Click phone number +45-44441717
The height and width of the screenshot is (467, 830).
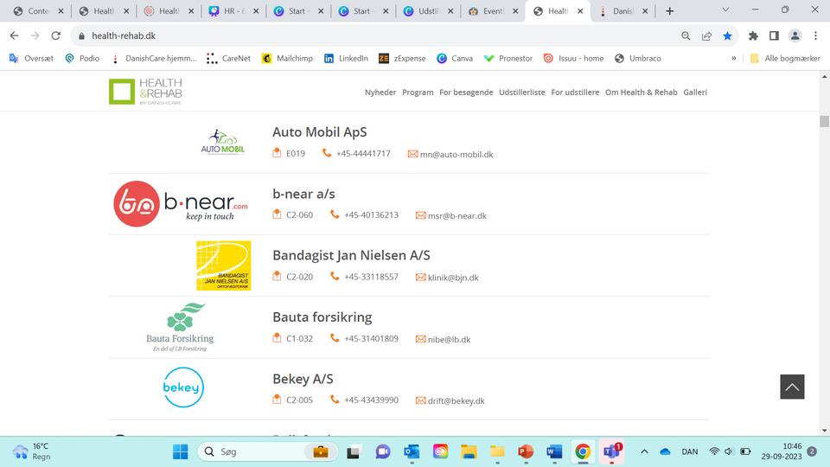coord(363,154)
